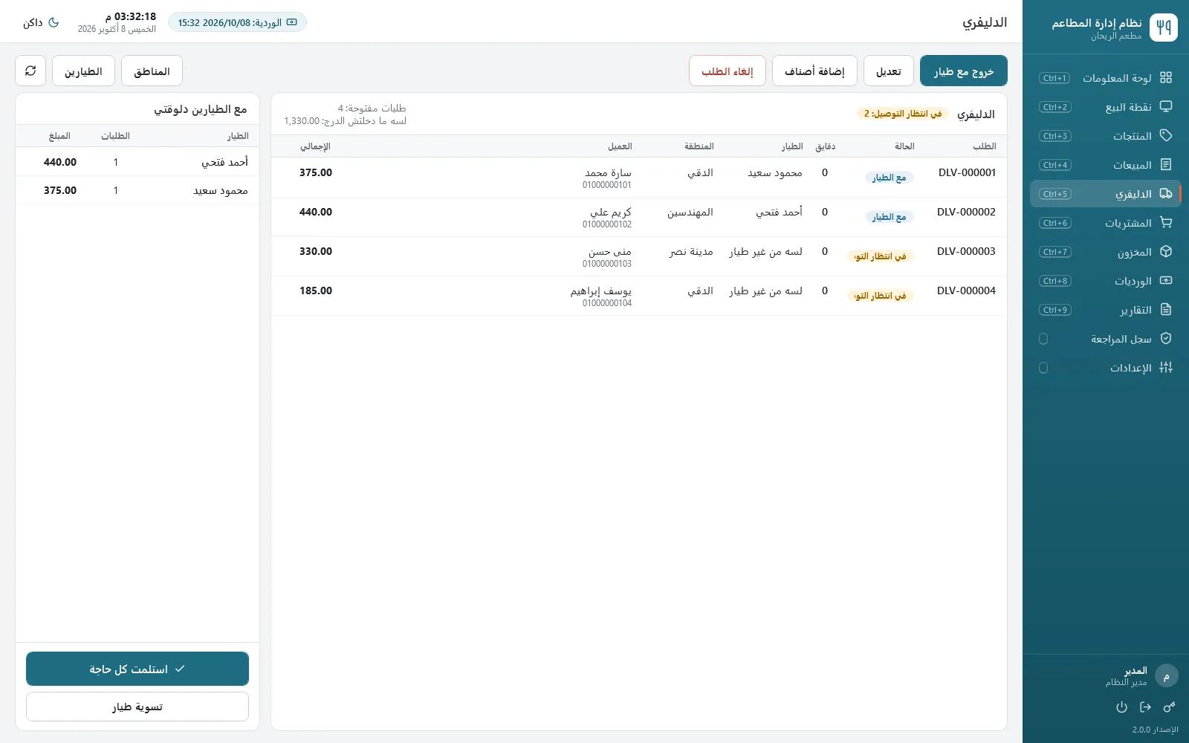This screenshot has width=1189, height=743.
Task: Click the logout arrow icon
Action: pyautogui.click(x=1145, y=707)
